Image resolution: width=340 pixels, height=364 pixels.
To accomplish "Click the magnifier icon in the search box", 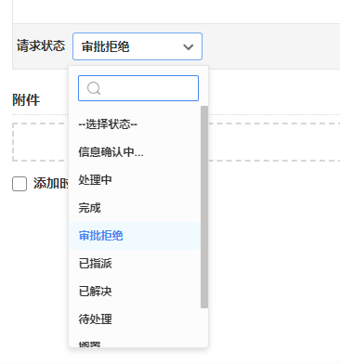I will (94, 88).
